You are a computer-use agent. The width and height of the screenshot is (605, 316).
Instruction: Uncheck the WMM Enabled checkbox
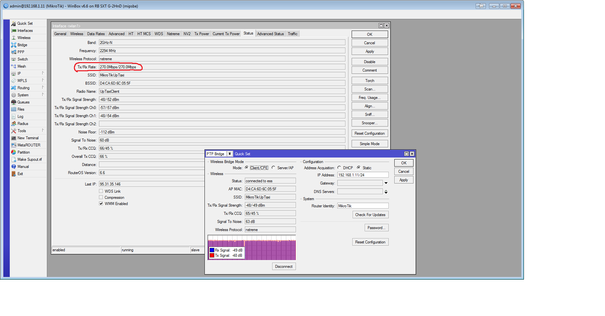101,204
